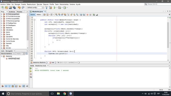Click the Source view button
Screen dimensions: 171x96
[33, 15]
